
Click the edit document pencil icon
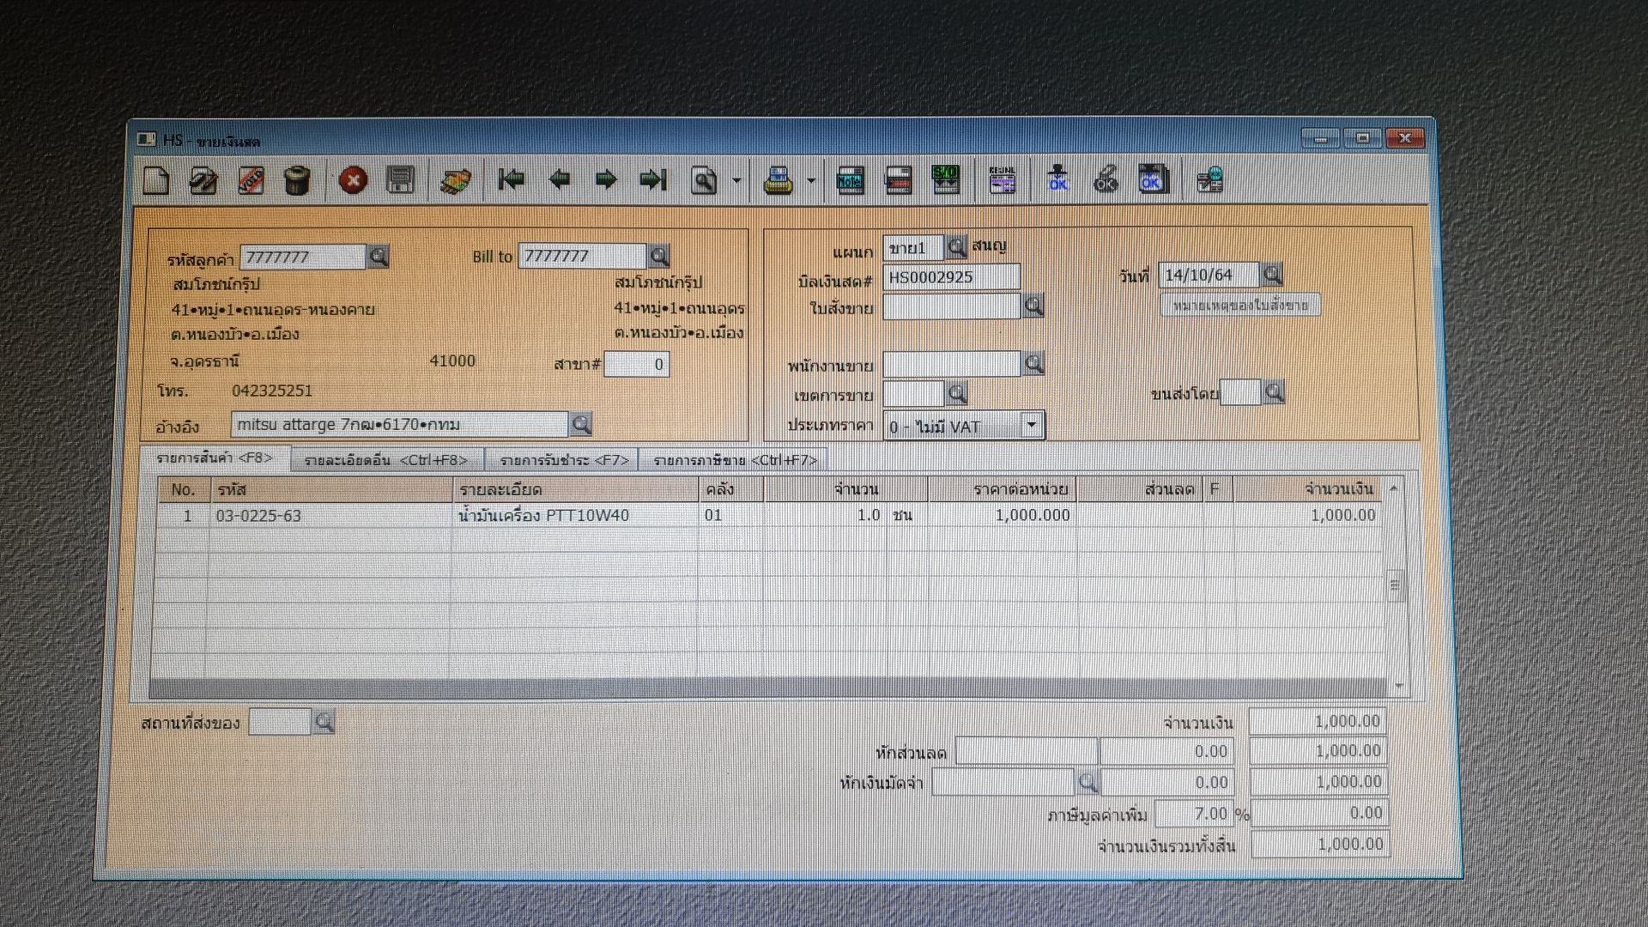click(203, 181)
